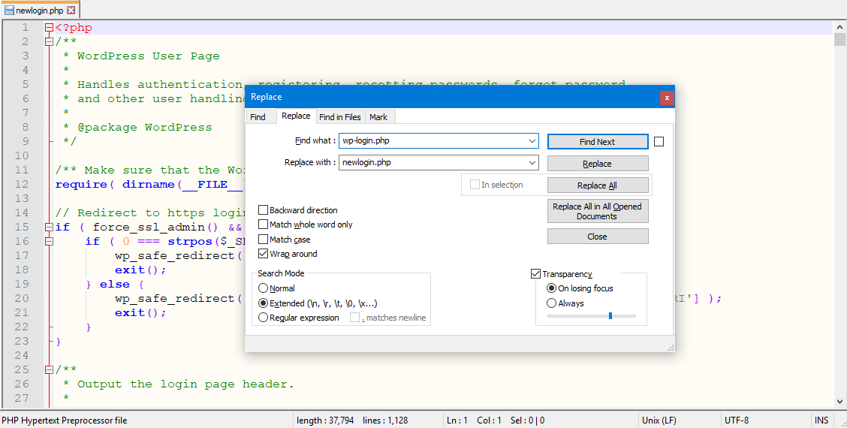Click INS mode in status bar

tap(821, 420)
